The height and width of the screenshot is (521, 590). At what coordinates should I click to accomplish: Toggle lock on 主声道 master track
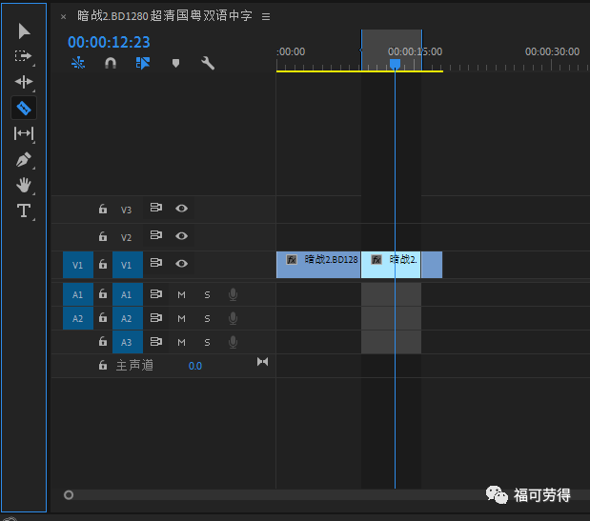pyautogui.click(x=103, y=365)
